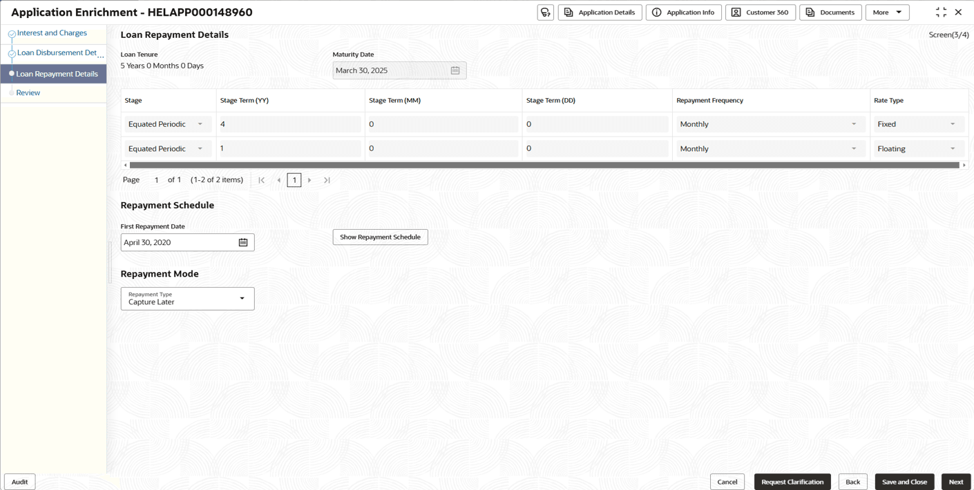Click the table horizontal scrollbar
Viewport: 974px width, 490px height.
544,165
